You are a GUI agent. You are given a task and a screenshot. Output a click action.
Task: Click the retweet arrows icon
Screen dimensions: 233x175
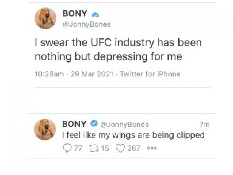(94, 148)
